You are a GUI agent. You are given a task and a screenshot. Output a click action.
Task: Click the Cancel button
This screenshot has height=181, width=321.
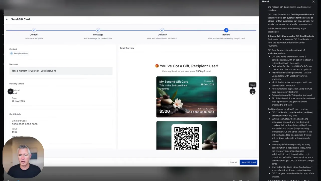[233, 162]
